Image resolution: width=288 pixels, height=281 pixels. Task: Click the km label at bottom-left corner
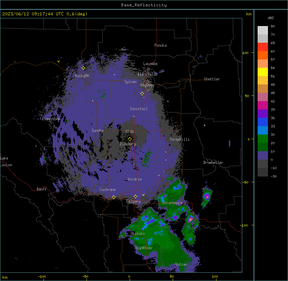tap(5, 277)
